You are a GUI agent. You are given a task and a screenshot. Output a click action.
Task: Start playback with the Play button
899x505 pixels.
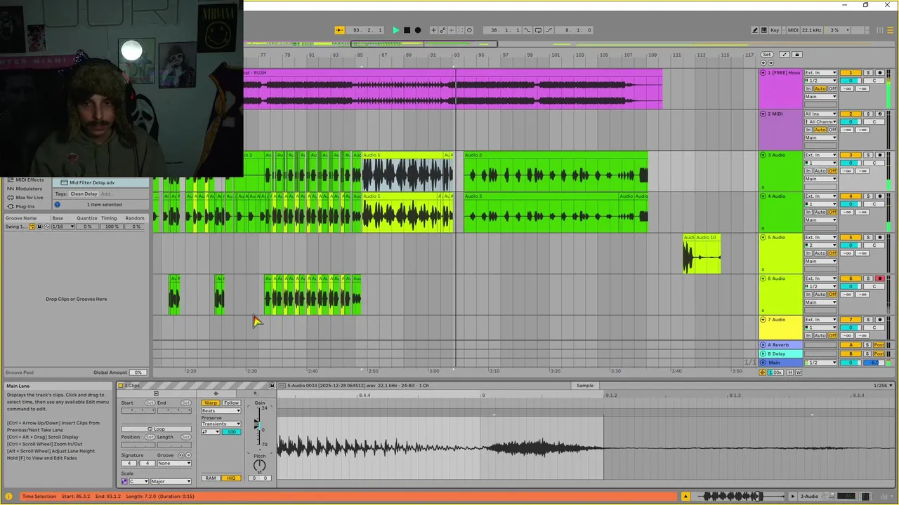[396, 30]
